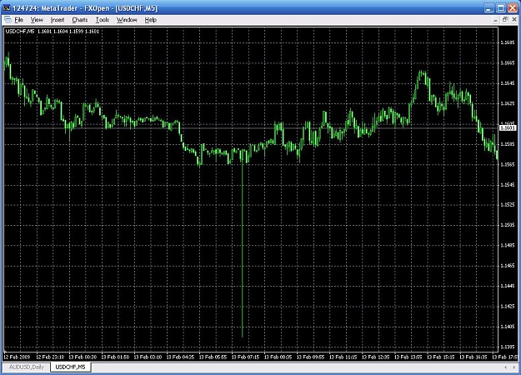Click the 1.1405 price axis label
521x375 pixels.
click(x=508, y=327)
